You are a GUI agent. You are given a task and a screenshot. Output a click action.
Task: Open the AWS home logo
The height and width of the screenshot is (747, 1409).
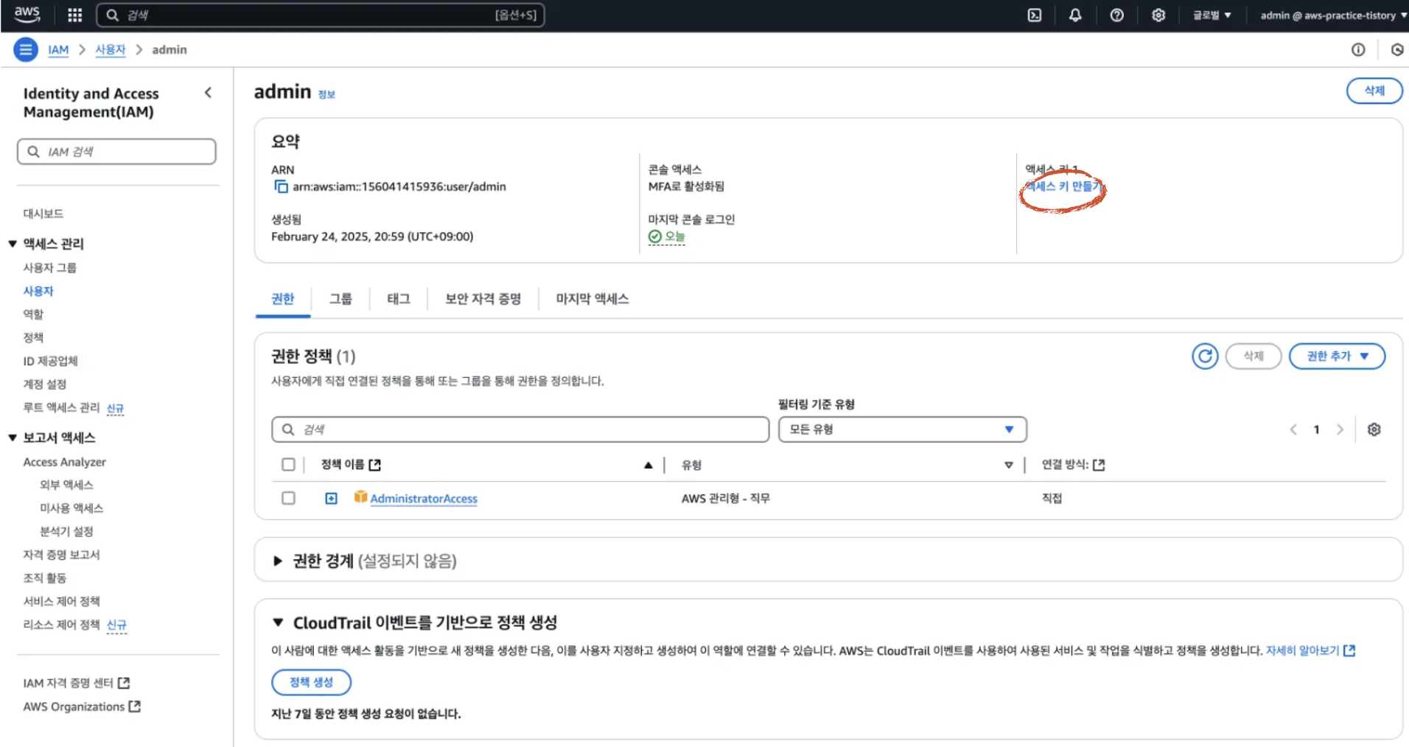tap(27, 14)
